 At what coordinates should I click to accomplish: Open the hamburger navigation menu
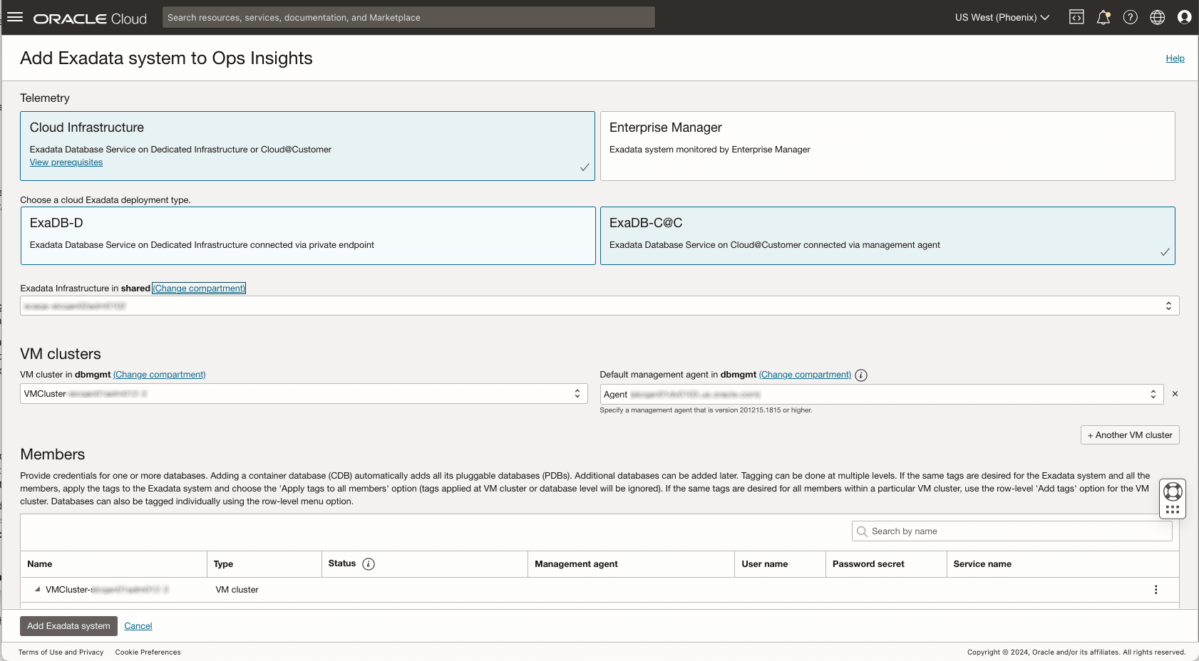tap(15, 17)
